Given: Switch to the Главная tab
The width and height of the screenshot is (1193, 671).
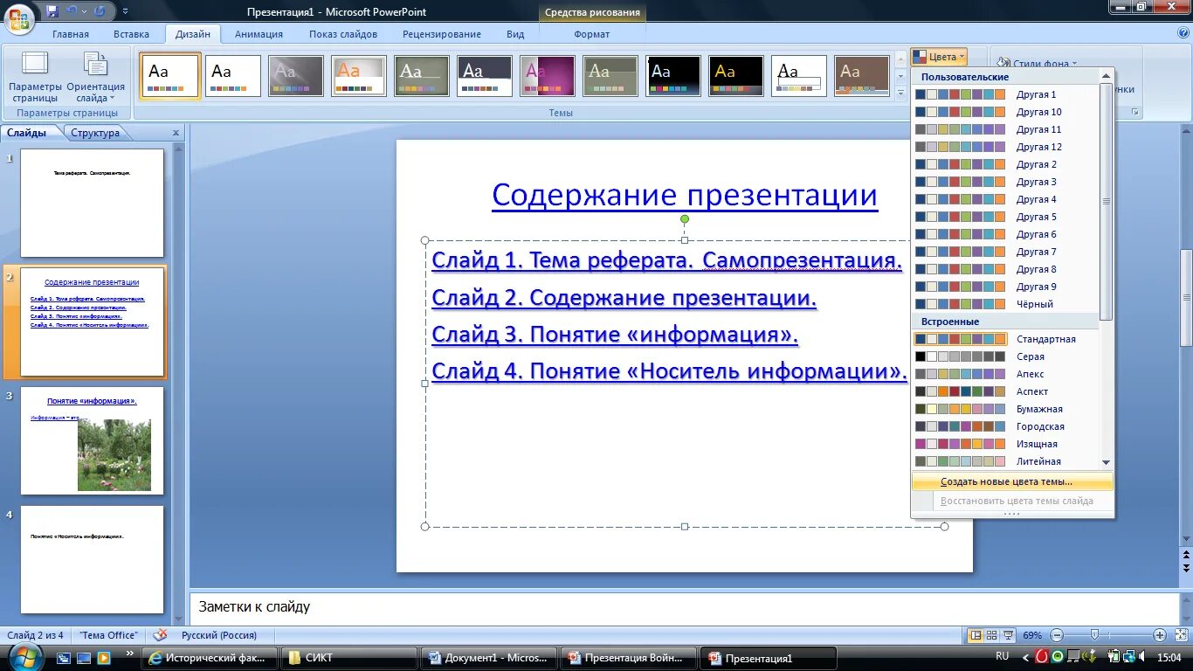Looking at the screenshot, I should [x=71, y=34].
